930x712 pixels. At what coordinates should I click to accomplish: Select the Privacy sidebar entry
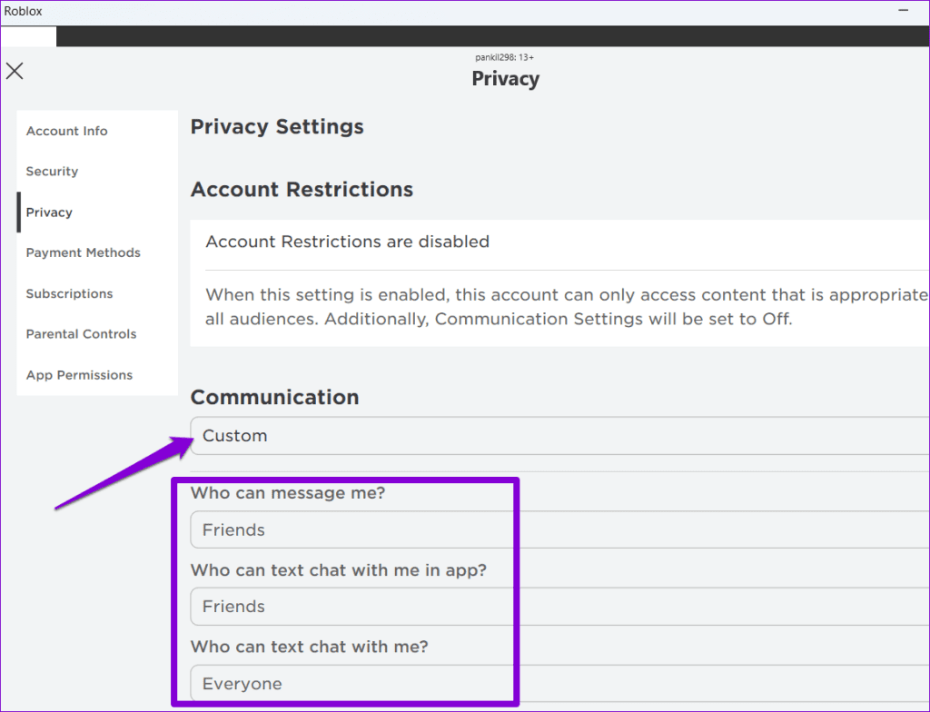[48, 212]
